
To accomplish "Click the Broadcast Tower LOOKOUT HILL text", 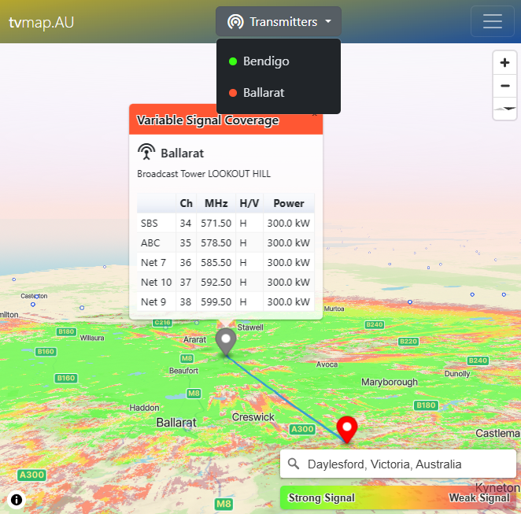I will 204,174.
